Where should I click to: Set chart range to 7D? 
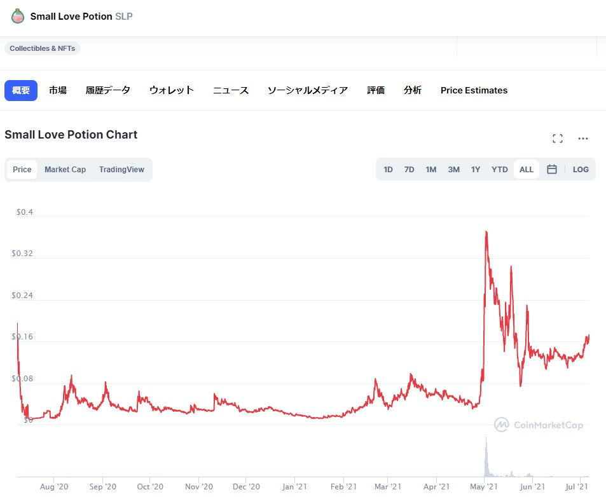click(409, 170)
